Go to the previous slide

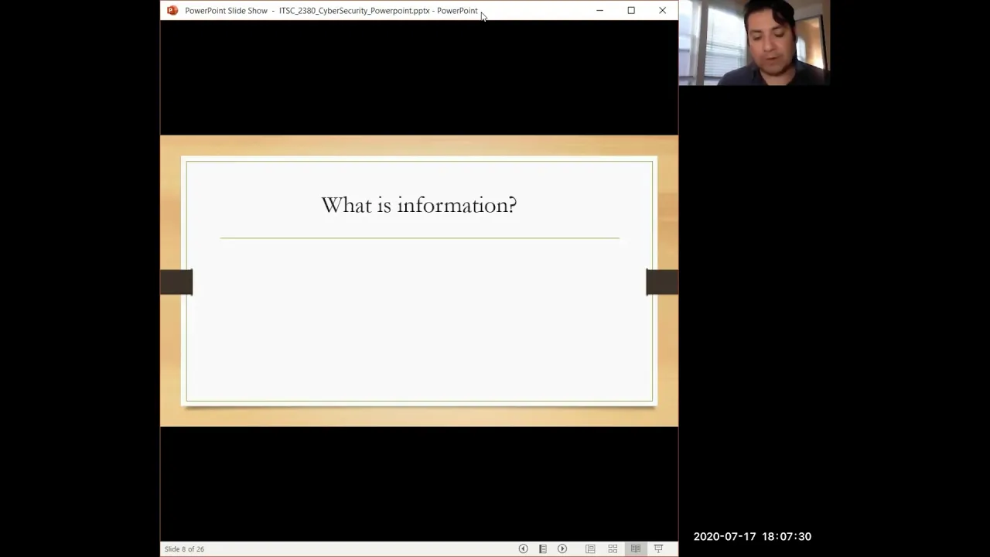click(x=523, y=548)
